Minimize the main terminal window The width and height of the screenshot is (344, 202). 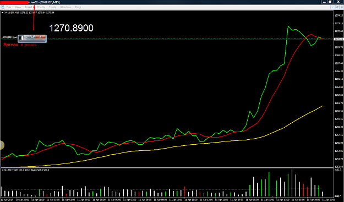tap(324, 2)
